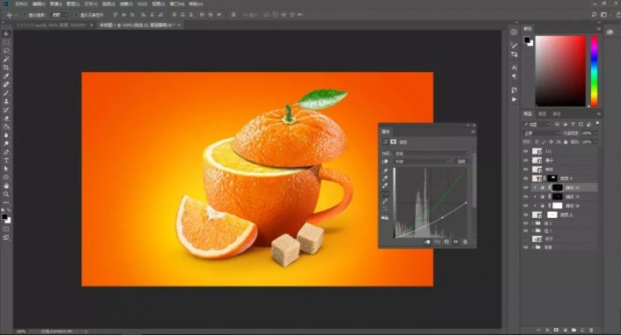Toggle Auto-Select checkbox in options bar
This screenshot has width=621, height=335.
(24, 15)
